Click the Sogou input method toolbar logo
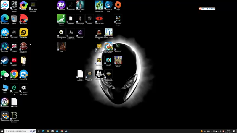The width and height of the screenshot is (237, 133). 200,9
